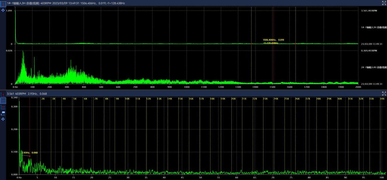Click the 6X harmonic marker label
The height and width of the screenshot is (180, 387).
click(x=85, y=99)
